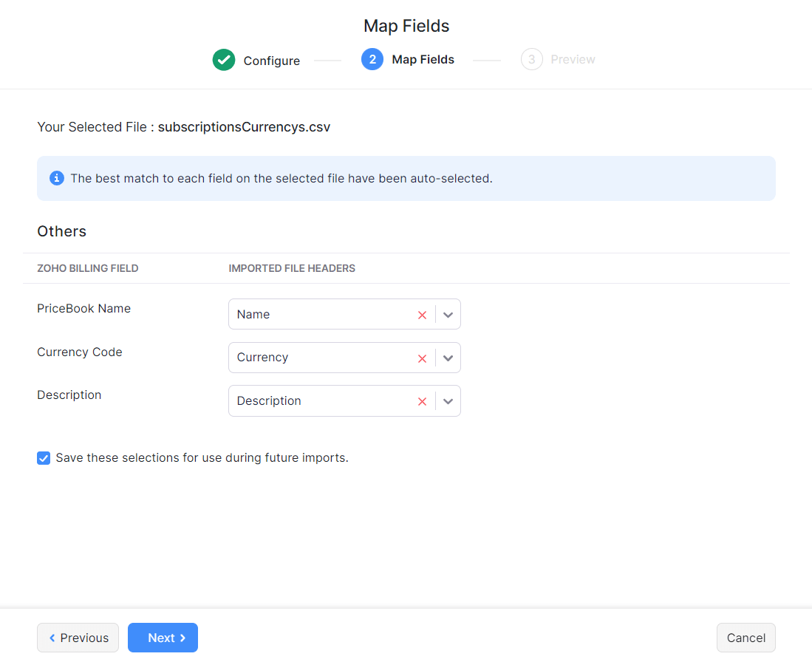This screenshot has height=662, width=812.
Task: Open the Currency Code dropdown chevron
Action: (x=448, y=358)
